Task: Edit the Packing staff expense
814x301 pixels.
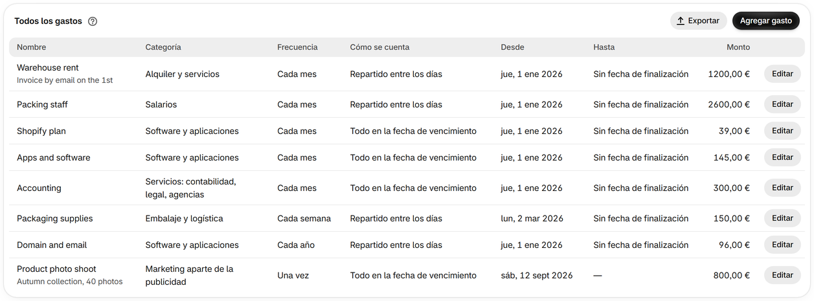Action: click(782, 104)
